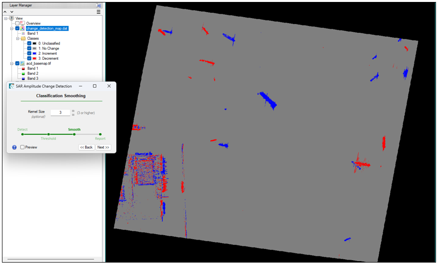Collapse the acd_basemap.tif layer tree

click(11, 64)
